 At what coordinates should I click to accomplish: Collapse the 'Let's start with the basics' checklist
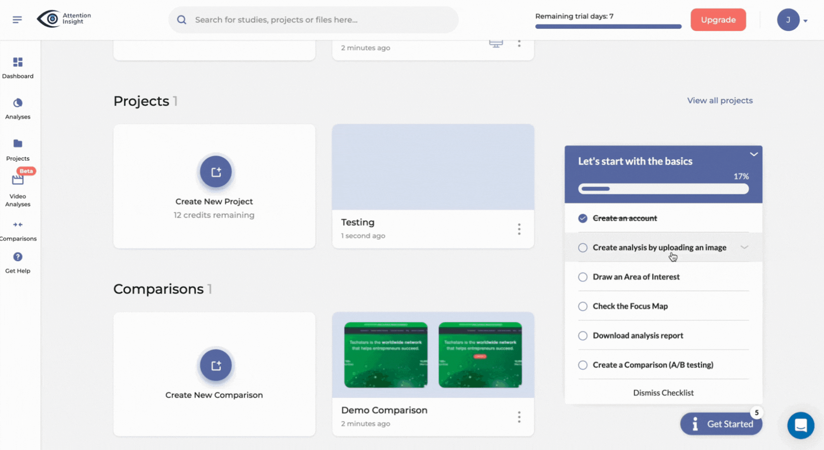(754, 154)
